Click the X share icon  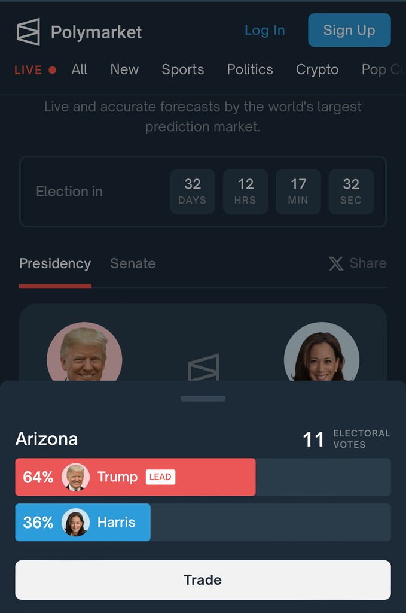[336, 263]
